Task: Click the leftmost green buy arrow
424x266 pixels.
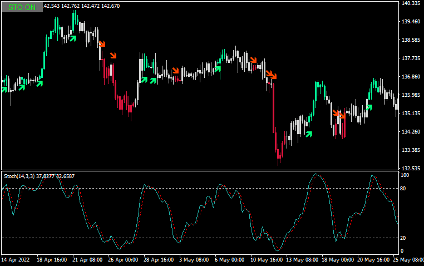Action: [x=5, y=88]
